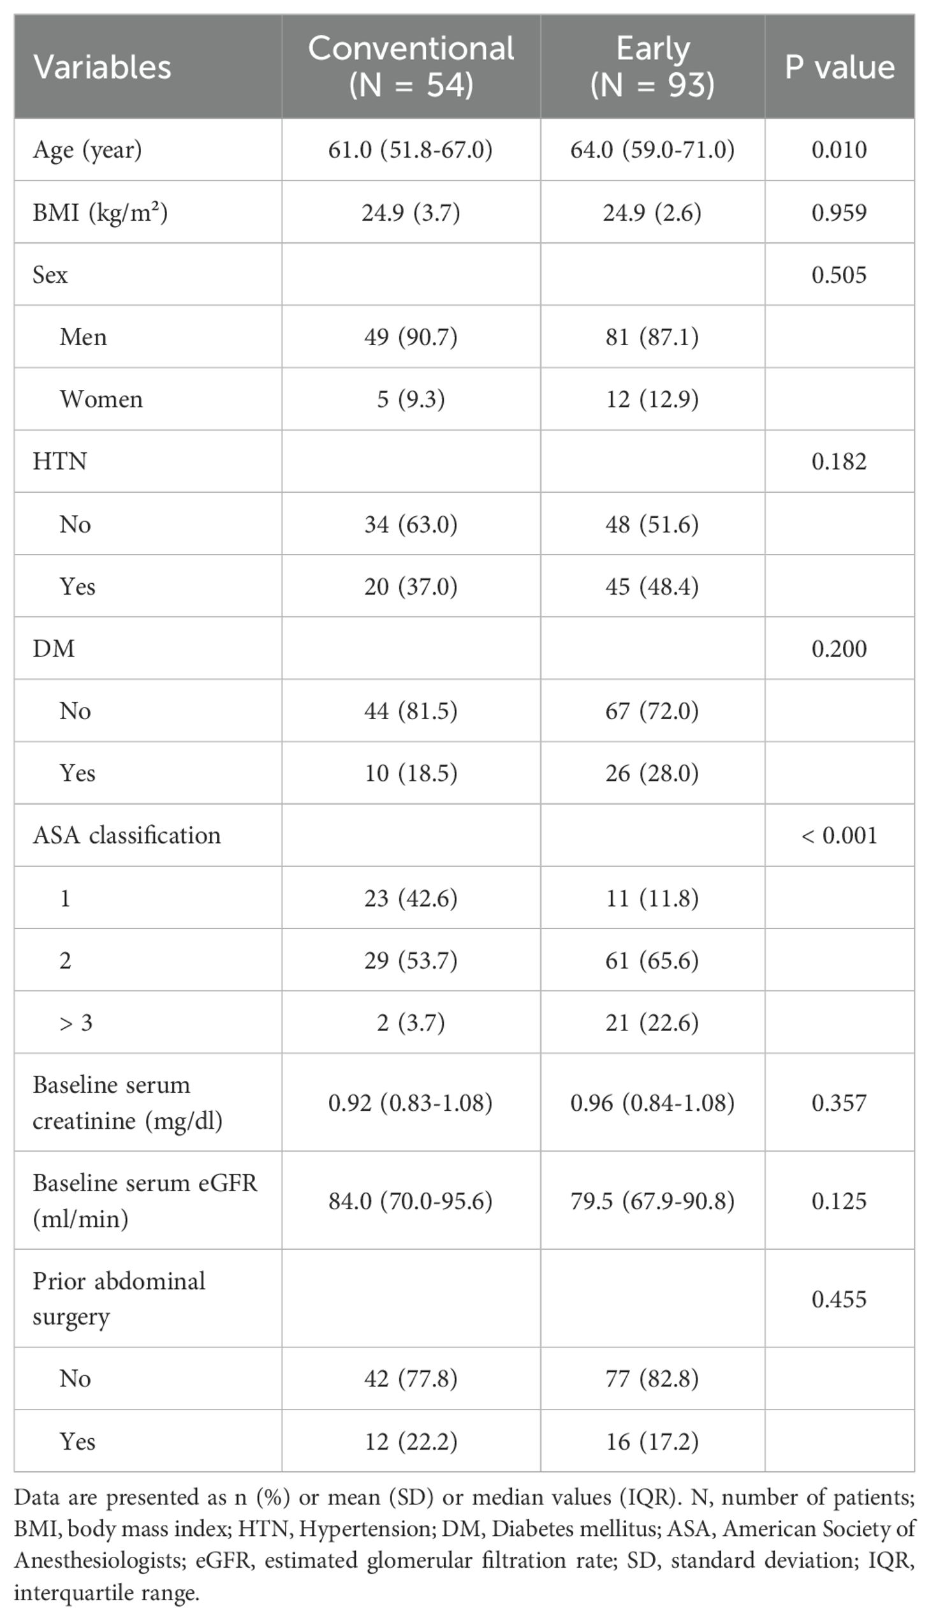Screen dimensions: 931x1620
Task: Select the ASA P value < 0.001
Action: (x=839, y=836)
